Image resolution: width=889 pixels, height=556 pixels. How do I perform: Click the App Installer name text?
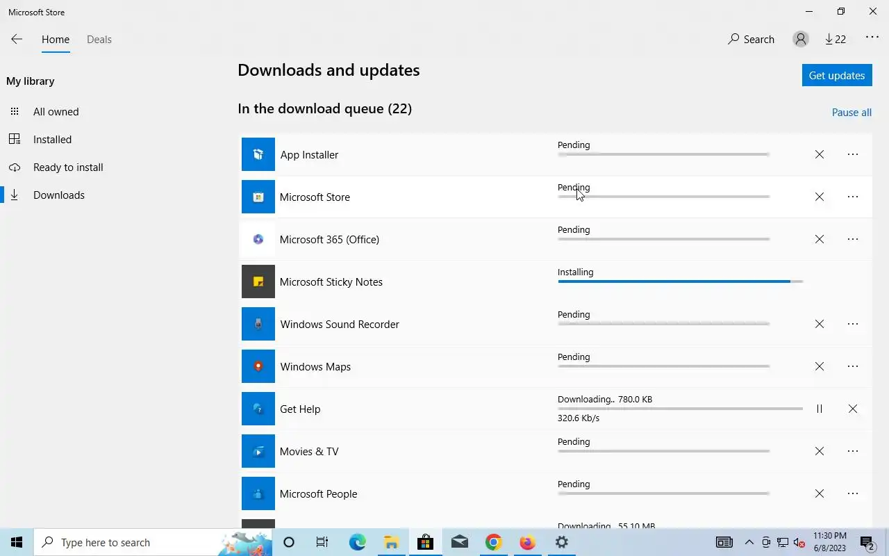[x=309, y=155]
